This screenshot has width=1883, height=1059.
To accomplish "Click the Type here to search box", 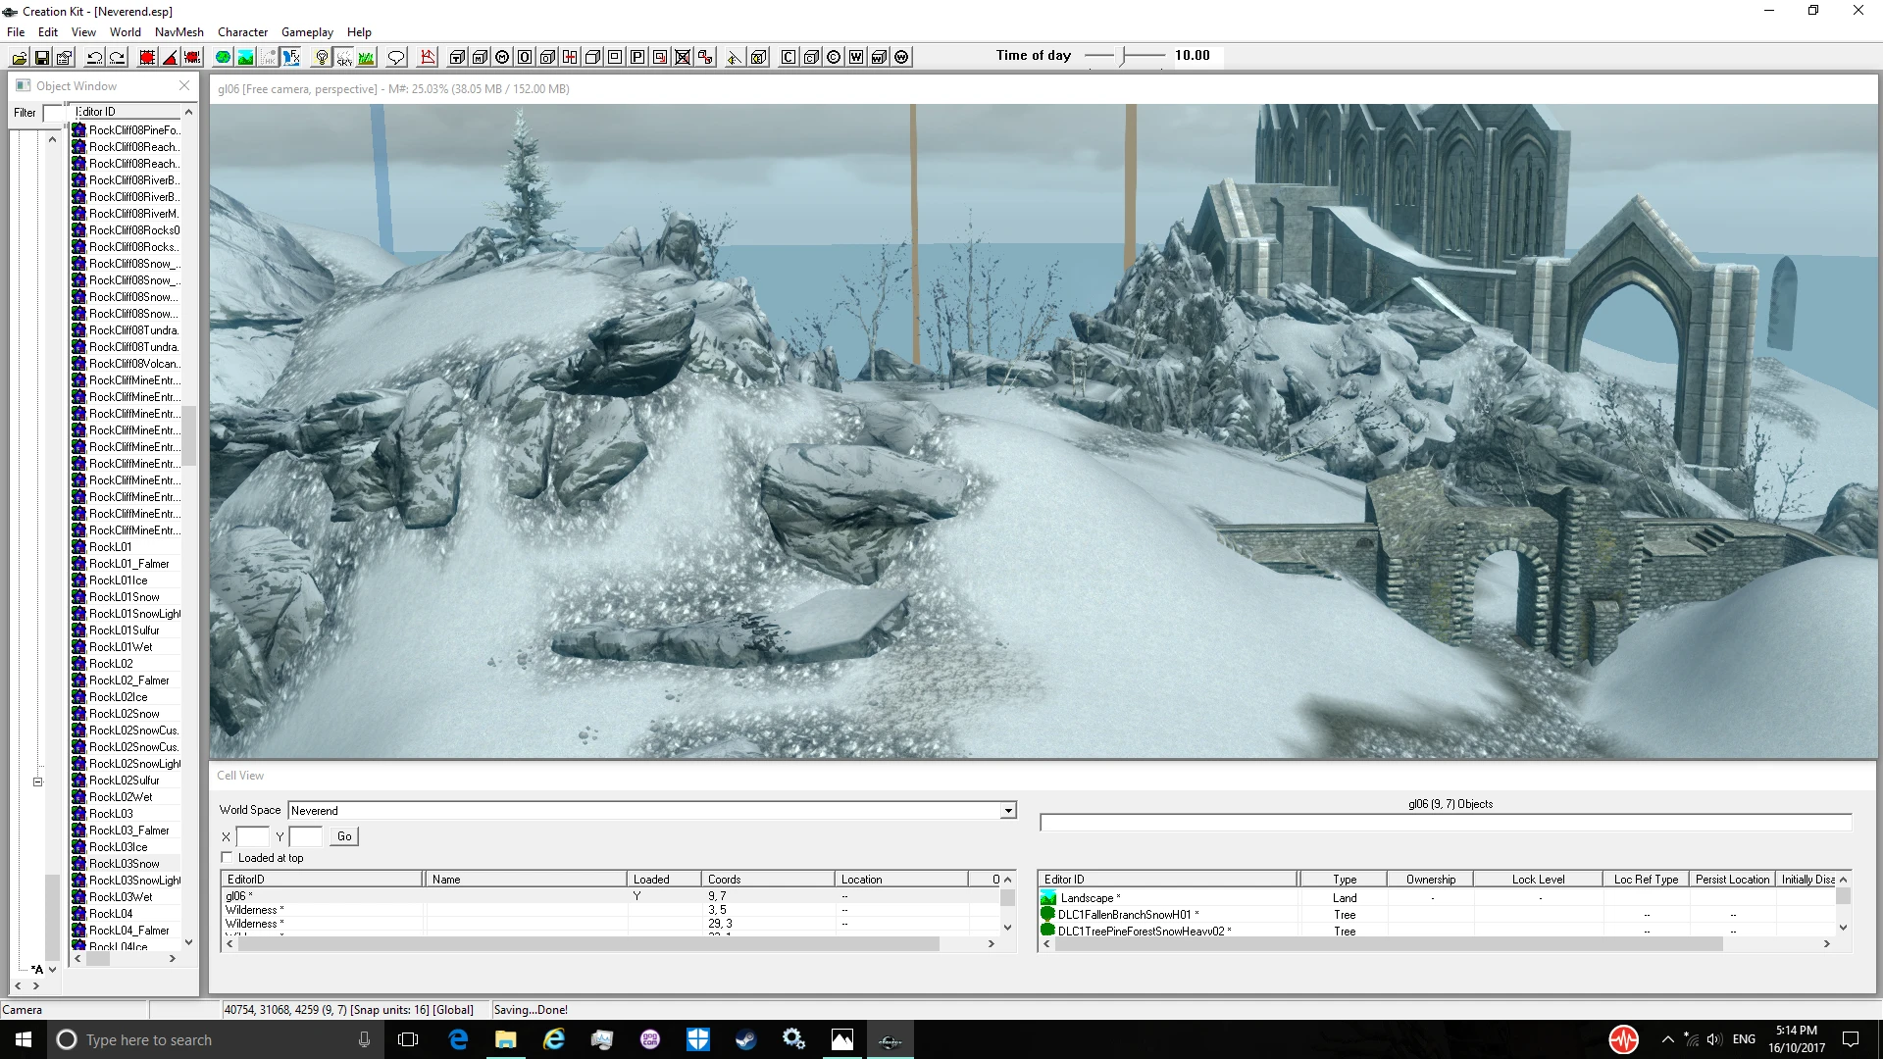I will pyautogui.click(x=216, y=1039).
